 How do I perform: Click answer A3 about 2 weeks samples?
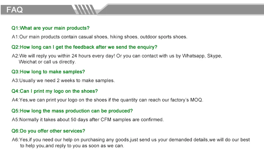click(63, 81)
